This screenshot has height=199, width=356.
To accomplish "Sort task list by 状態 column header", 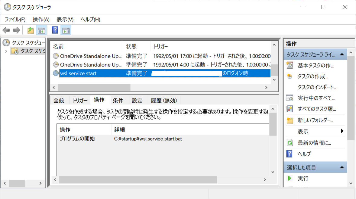I will click(x=137, y=46).
